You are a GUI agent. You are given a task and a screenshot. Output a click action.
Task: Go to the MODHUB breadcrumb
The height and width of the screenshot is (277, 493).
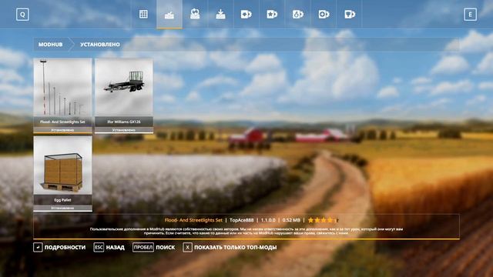click(x=50, y=45)
